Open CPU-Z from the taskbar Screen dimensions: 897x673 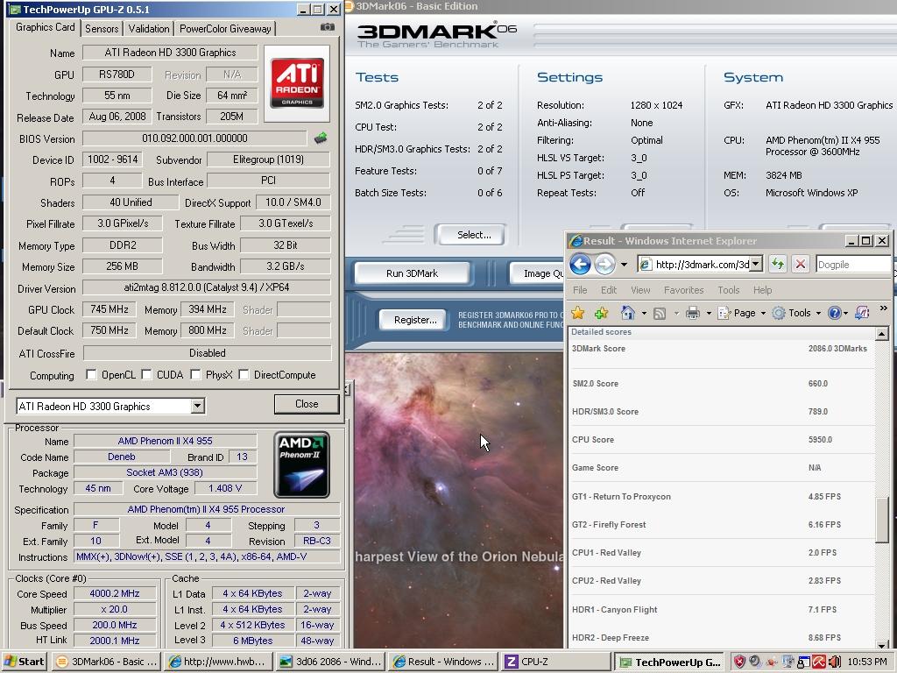pyautogui.click(x=556, y=662)
